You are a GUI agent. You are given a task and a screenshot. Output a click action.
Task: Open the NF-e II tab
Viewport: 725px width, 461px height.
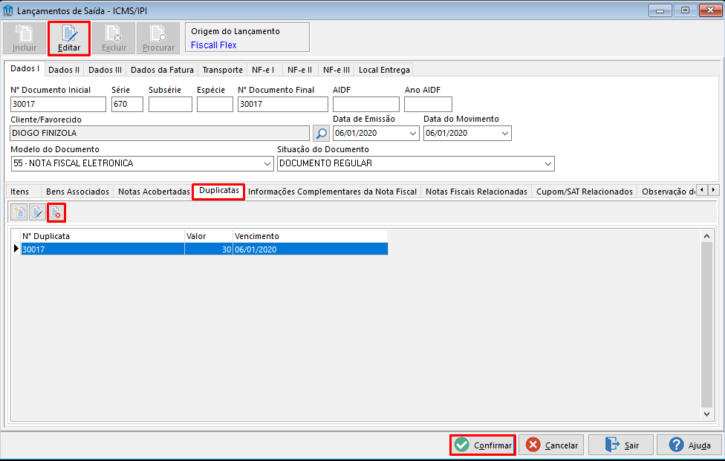tap(299, 71)
